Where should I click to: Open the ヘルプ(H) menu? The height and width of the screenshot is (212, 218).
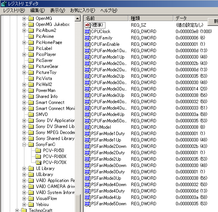(109, 11)
